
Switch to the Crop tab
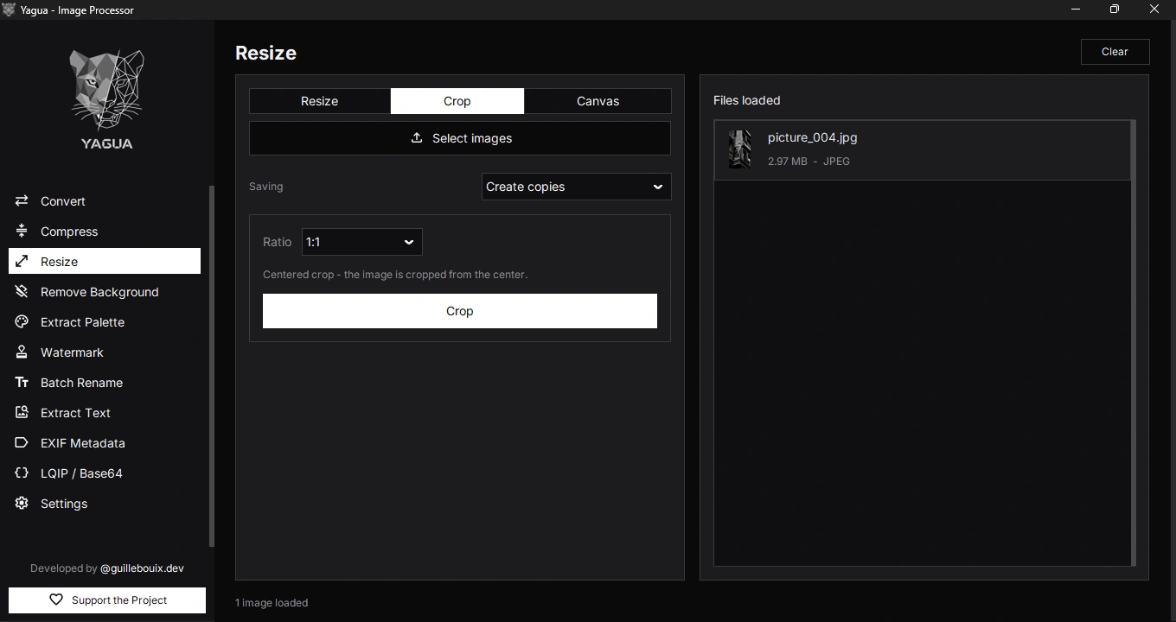[x=457, y=101]
